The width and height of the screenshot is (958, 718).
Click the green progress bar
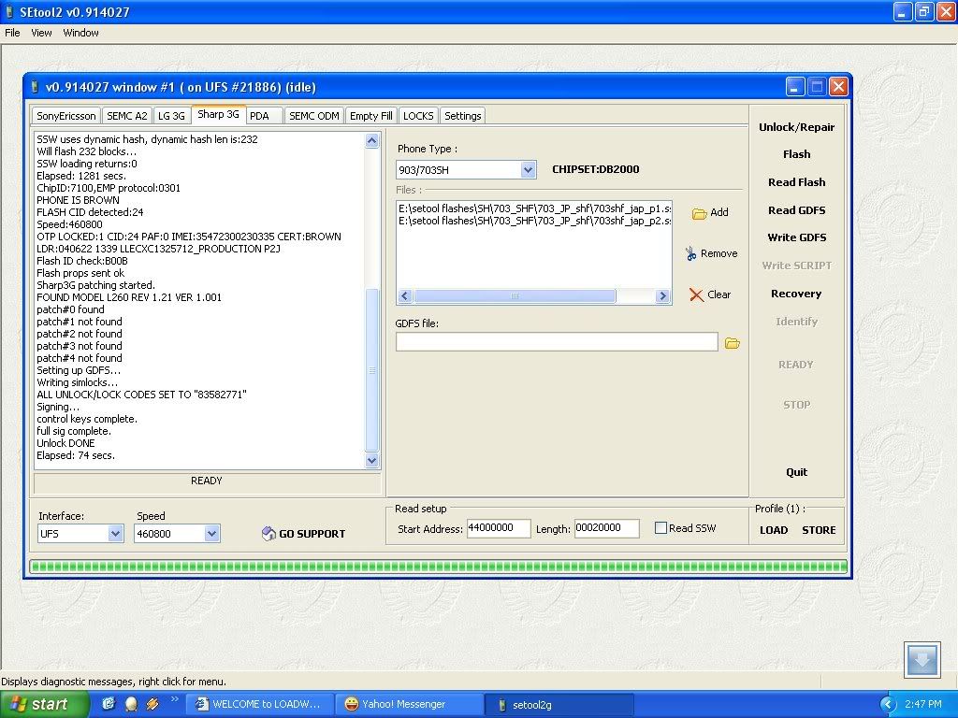coord(439,567)
